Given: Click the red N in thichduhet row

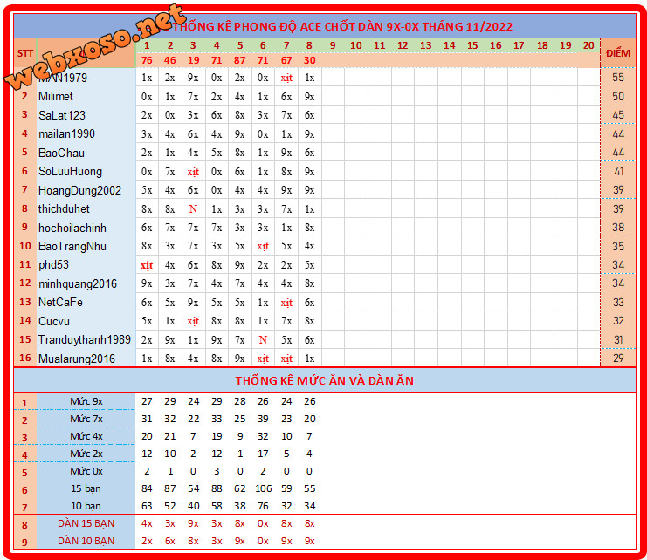Looking at the screenshot, I should (193, 209).
